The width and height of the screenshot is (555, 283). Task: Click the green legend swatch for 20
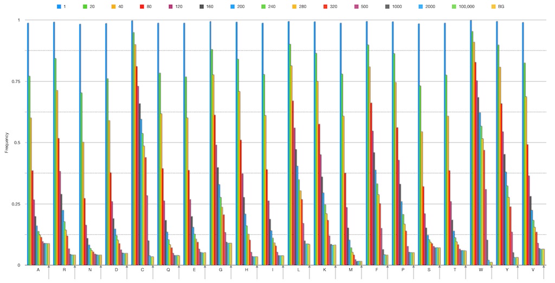[x=85, y=7]
